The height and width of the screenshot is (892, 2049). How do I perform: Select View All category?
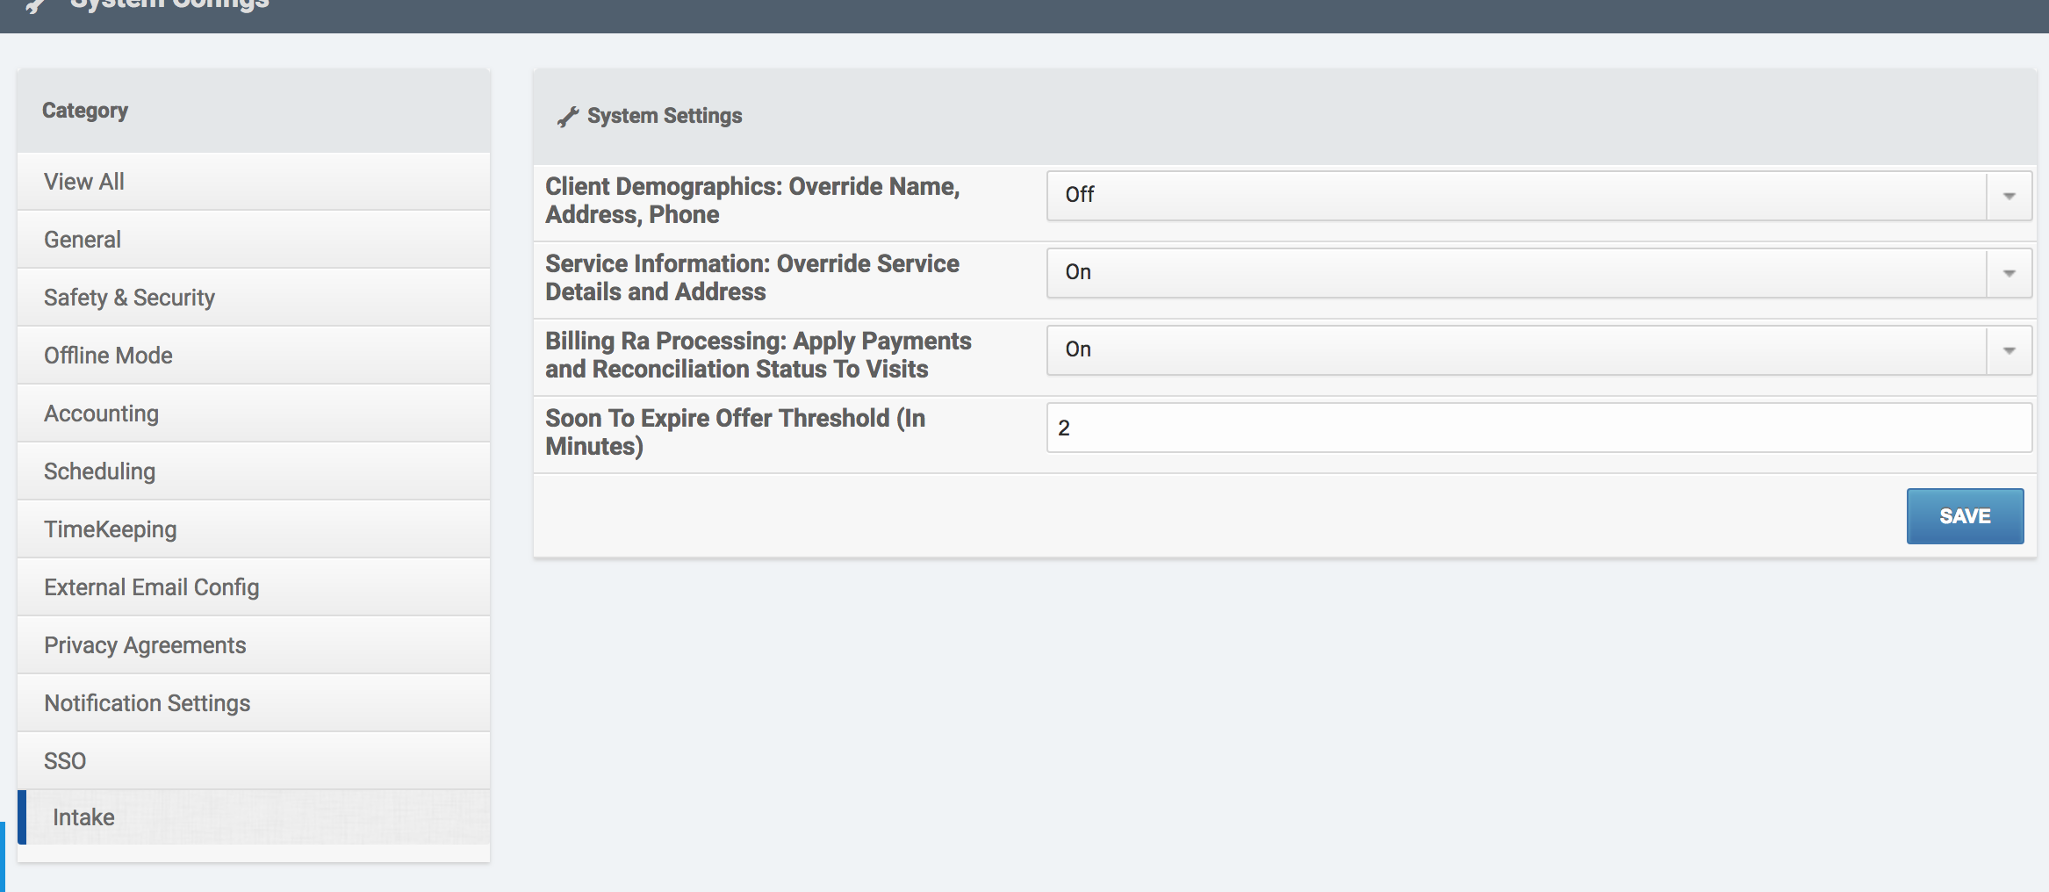tap(84, 182)
